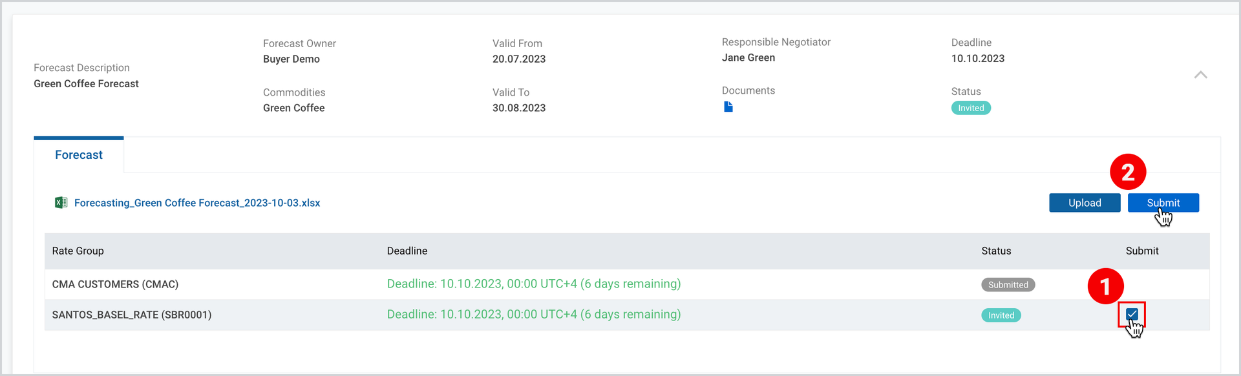
Task: Click SANTOS_BASEL_RATE deadline text
Action: 534,314
